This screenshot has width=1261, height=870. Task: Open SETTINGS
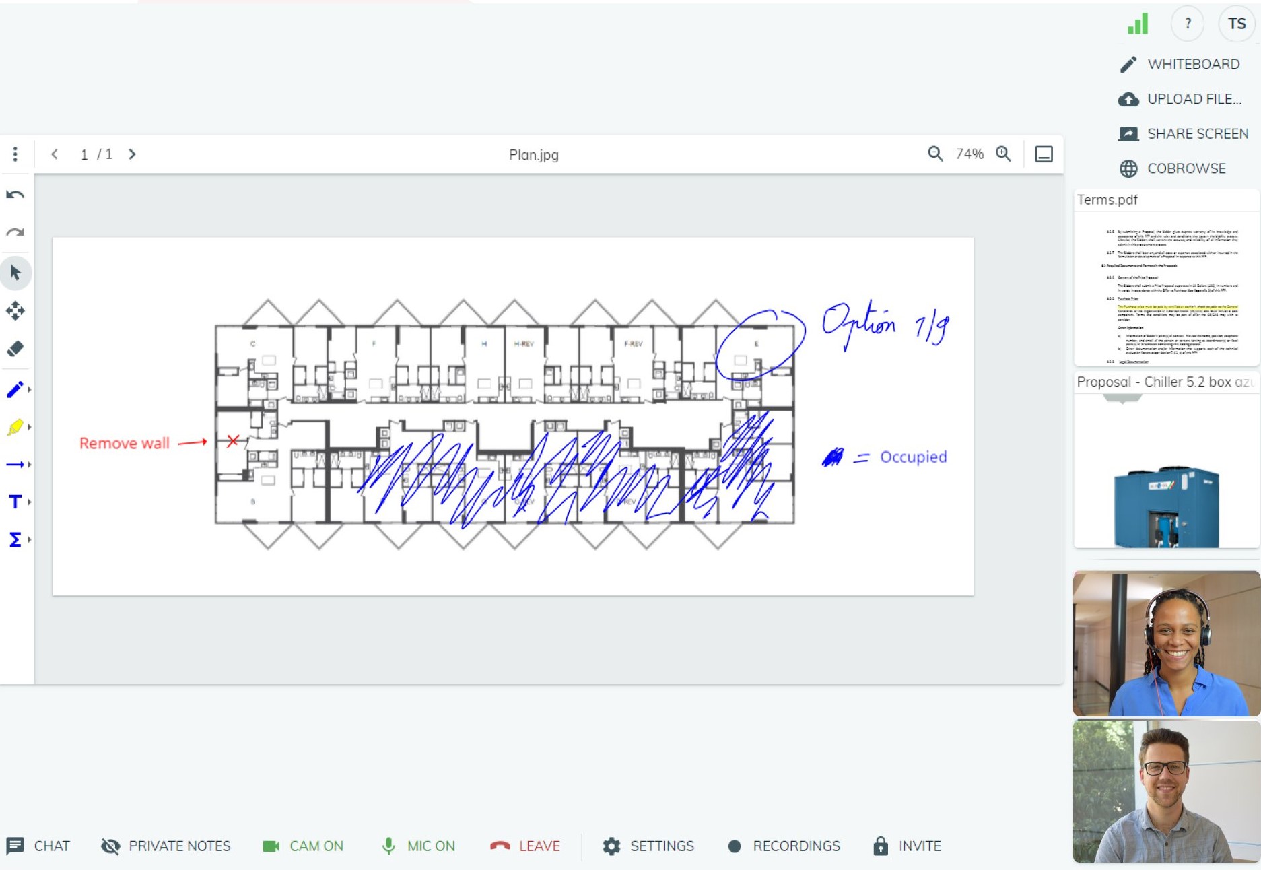(648, 846)
